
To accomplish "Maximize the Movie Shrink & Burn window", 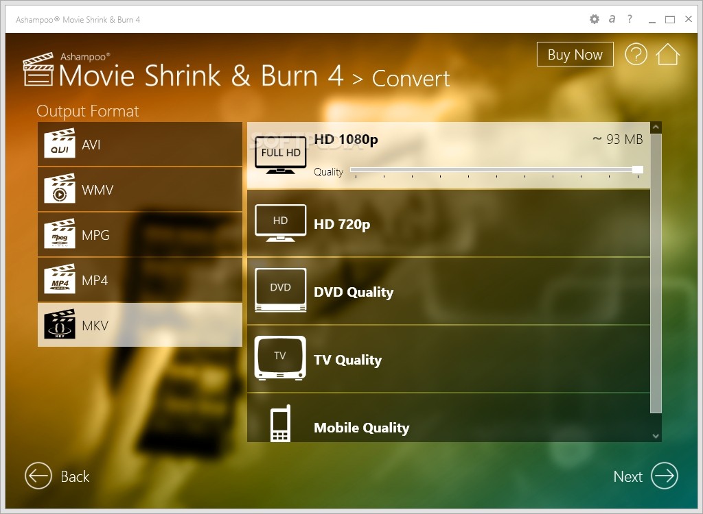I will 670,19.
